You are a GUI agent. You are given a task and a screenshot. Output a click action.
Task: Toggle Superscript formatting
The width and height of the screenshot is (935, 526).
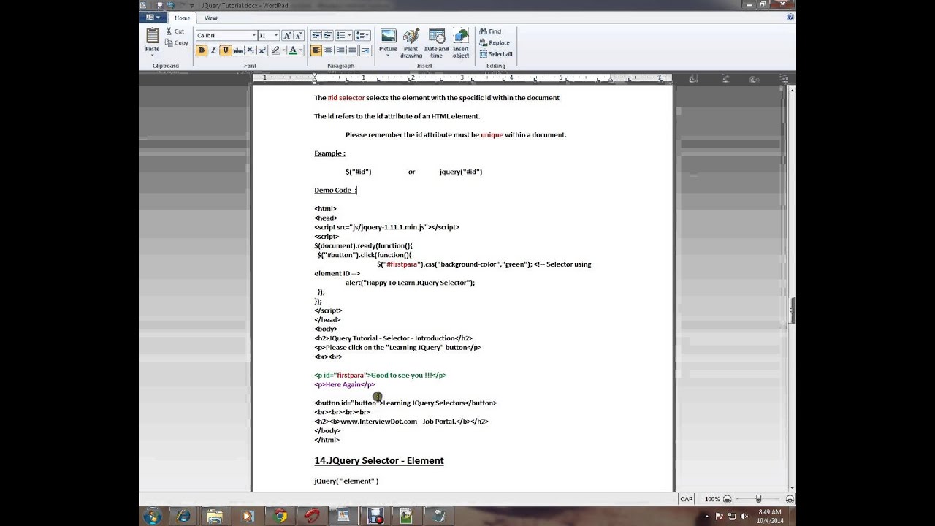click(x=262, y=50)
